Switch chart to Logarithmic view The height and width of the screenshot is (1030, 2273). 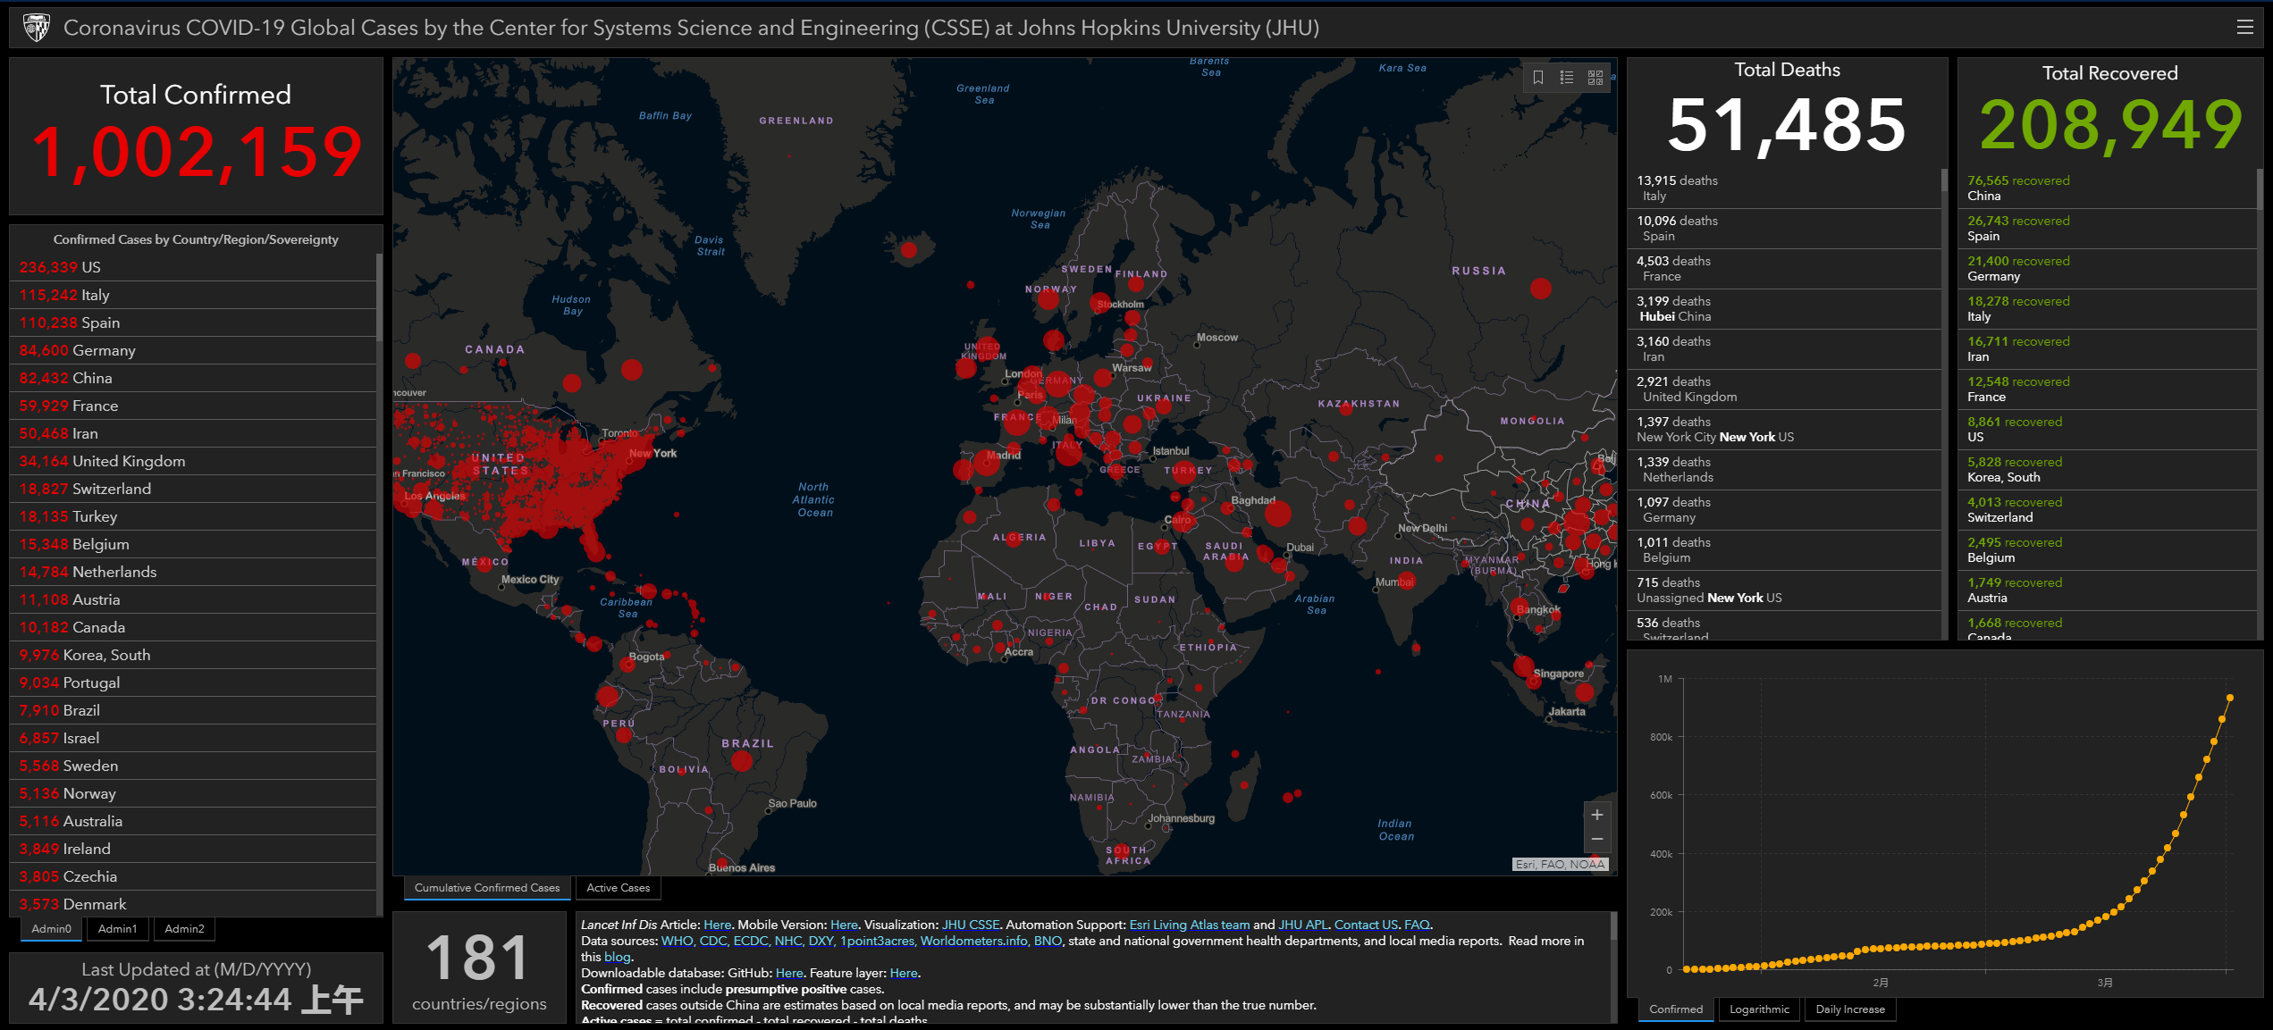click(1759, 1009)
